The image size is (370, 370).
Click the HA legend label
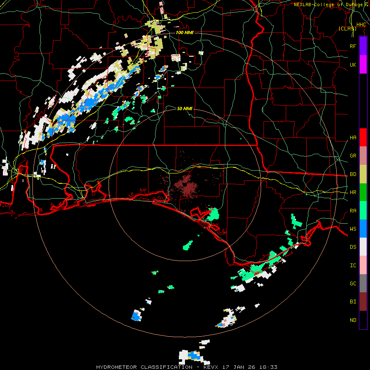pyautogui.click(x=353, y=137)
